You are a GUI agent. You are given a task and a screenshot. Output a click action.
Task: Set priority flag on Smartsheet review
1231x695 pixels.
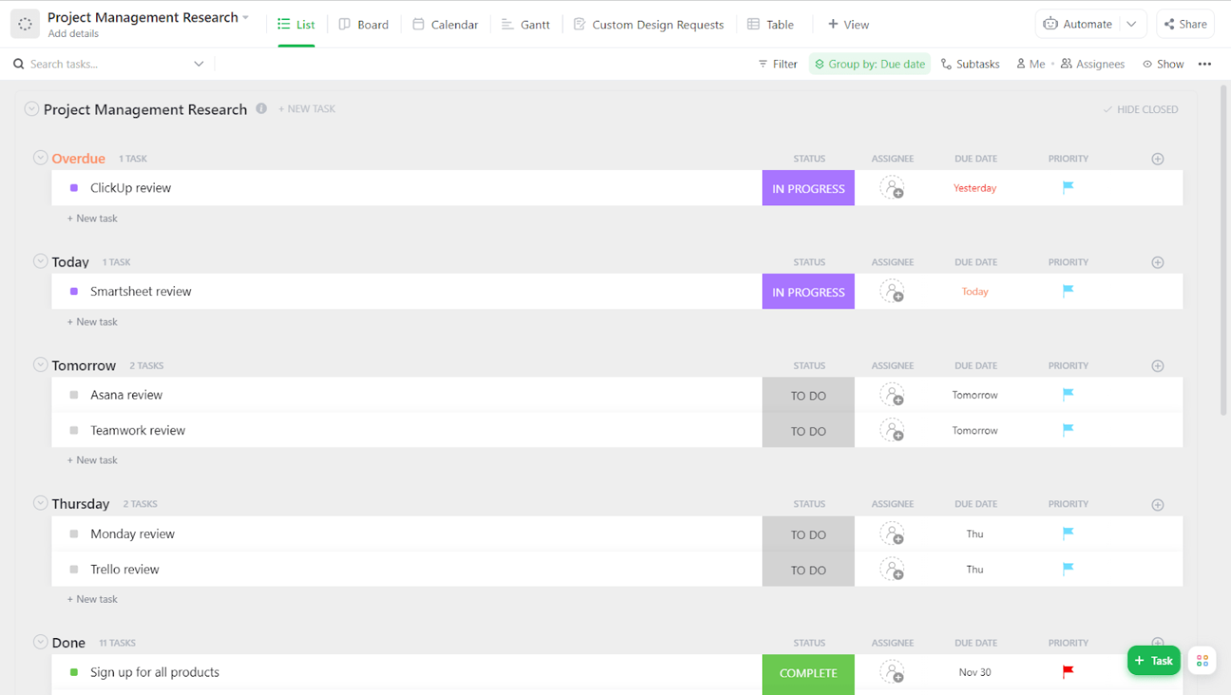pyautogui.click(x=1068, y=291)
